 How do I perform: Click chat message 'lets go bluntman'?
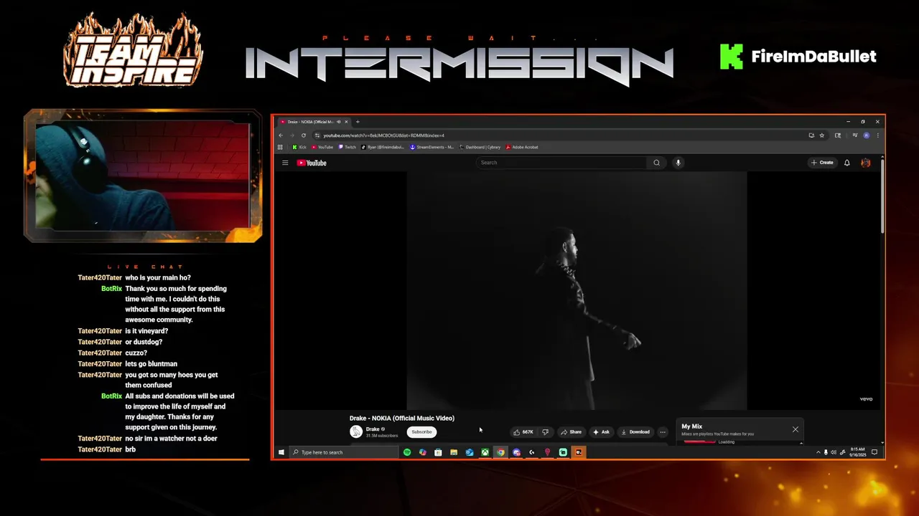151,363
